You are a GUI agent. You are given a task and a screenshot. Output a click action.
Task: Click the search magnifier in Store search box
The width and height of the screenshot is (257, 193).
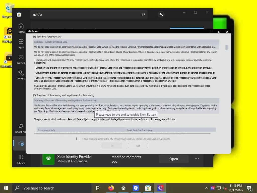click(143, 15)
